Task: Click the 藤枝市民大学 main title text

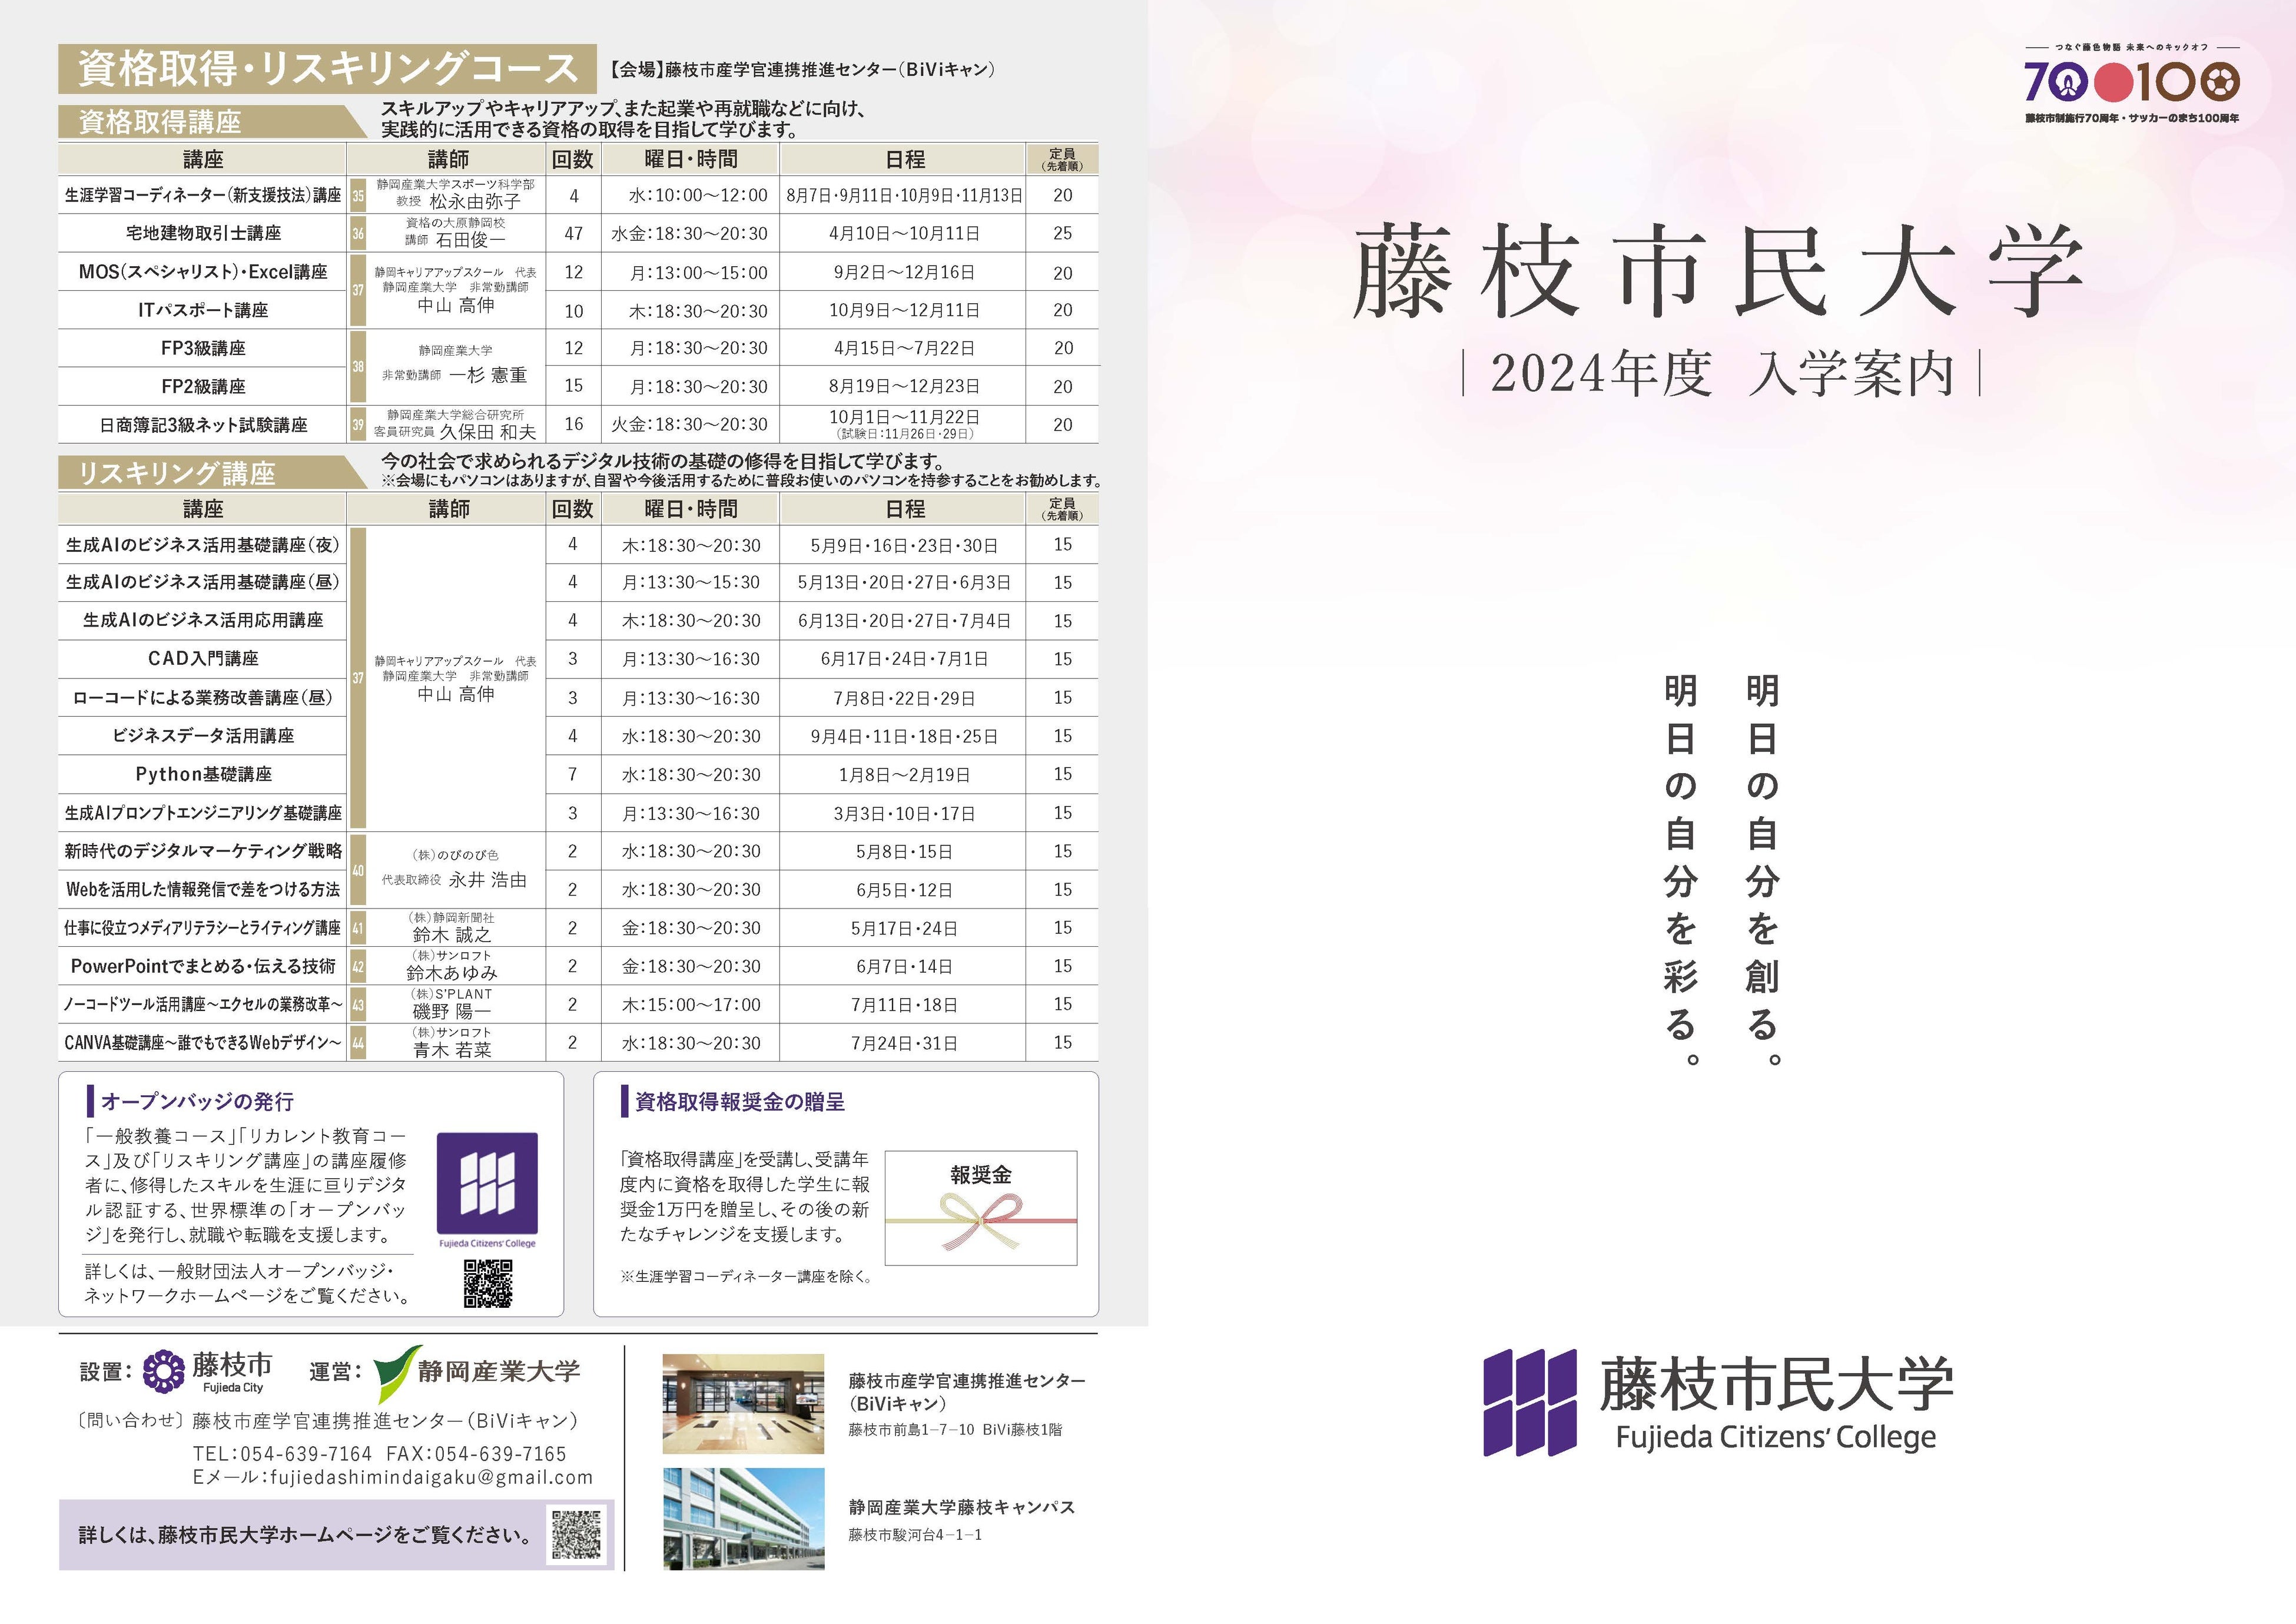Action: [1719, 270]
